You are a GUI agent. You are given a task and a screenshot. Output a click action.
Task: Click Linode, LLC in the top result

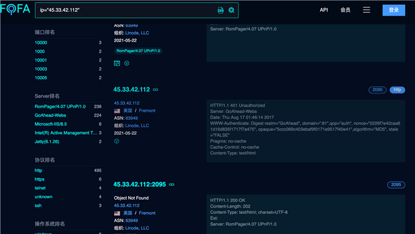pyautogui.click(x=137, y=33)
